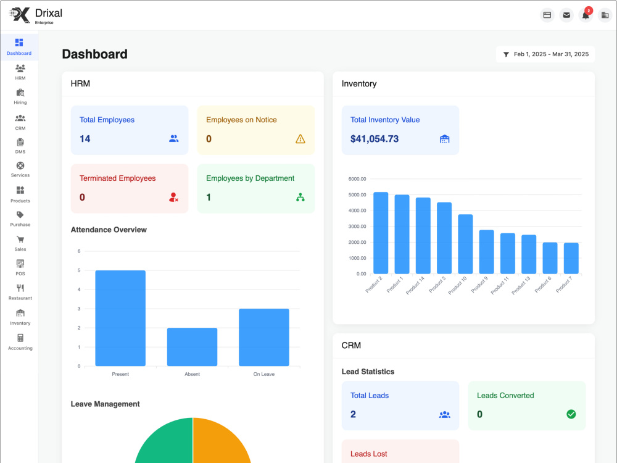Open the Total Leads card
This screenshot has height=463, width=617.
400,406
